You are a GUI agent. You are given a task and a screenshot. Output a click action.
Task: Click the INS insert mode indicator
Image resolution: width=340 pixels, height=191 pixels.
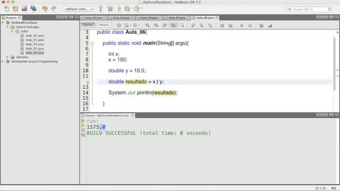pyautogui.click(x=334, y=188)
